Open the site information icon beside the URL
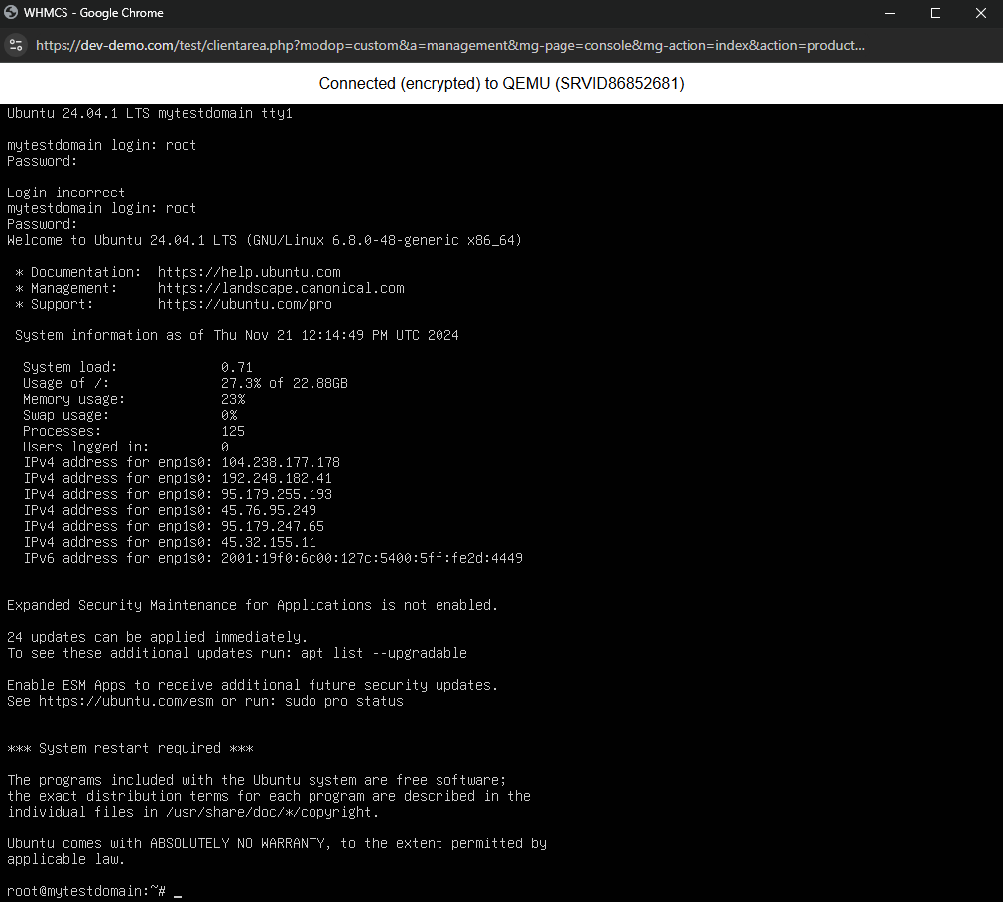Screen dimensions: 1003x902 pyautogui.click(x=15, y=45)
